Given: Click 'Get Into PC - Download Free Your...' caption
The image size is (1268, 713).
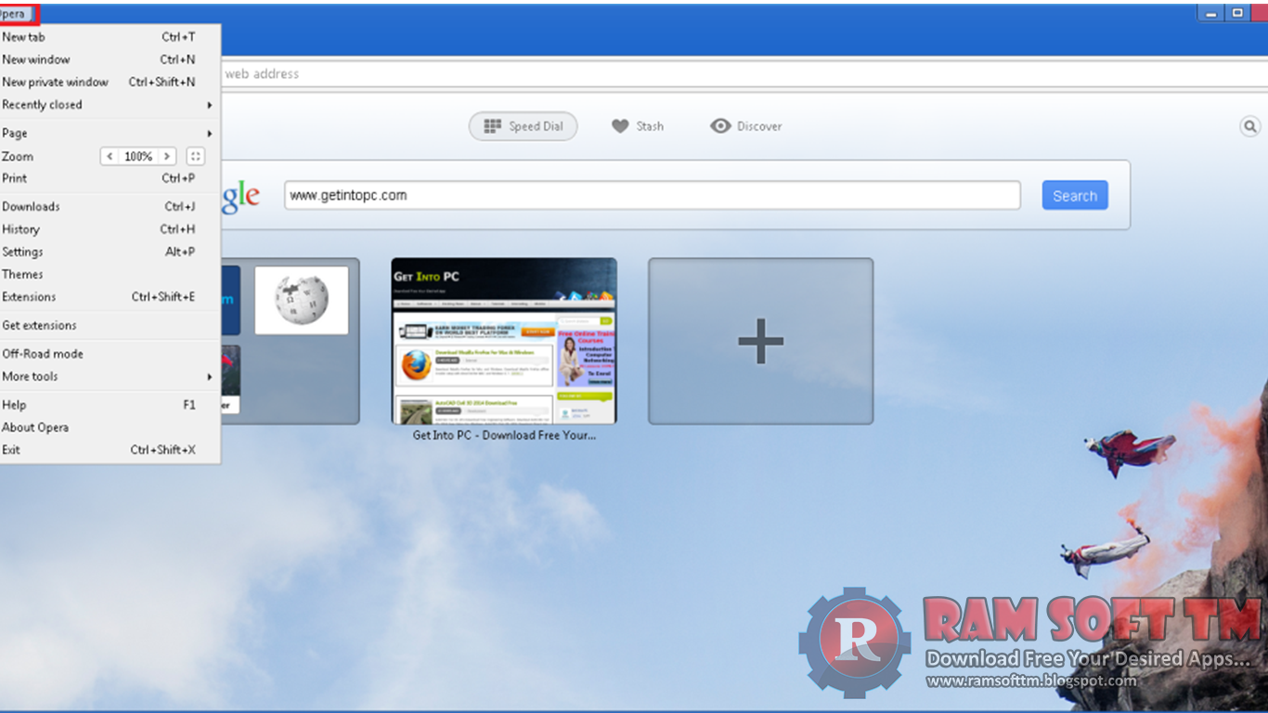Looking at the screenshot, I should click(x=504, y=434).
